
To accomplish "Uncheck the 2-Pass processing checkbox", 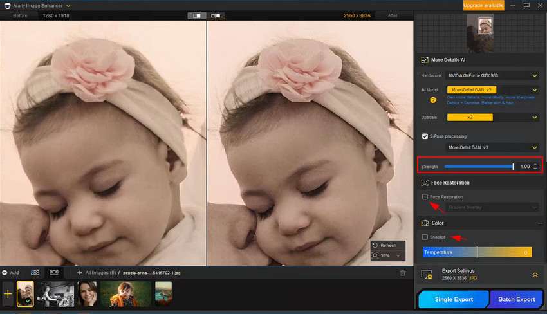I will click(x=425, y=136).
